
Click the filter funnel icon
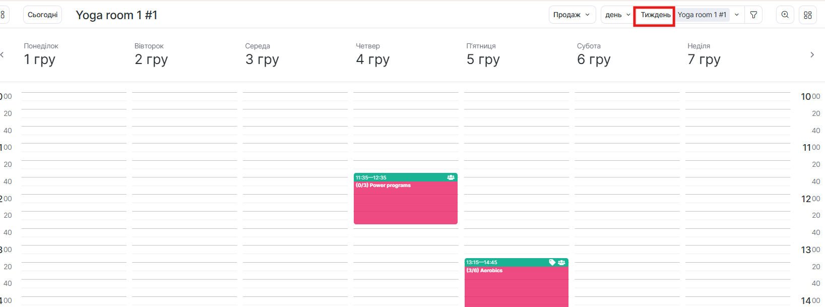(753, 15)
